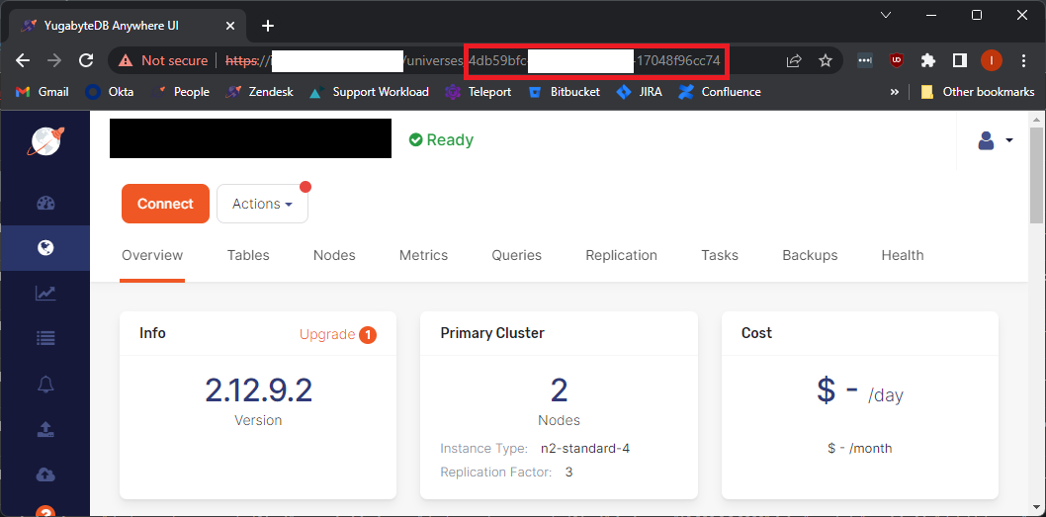This screenshot has width=1046, height=517.
Task: Switch to the Tasks tab
Action: point(720,255)
